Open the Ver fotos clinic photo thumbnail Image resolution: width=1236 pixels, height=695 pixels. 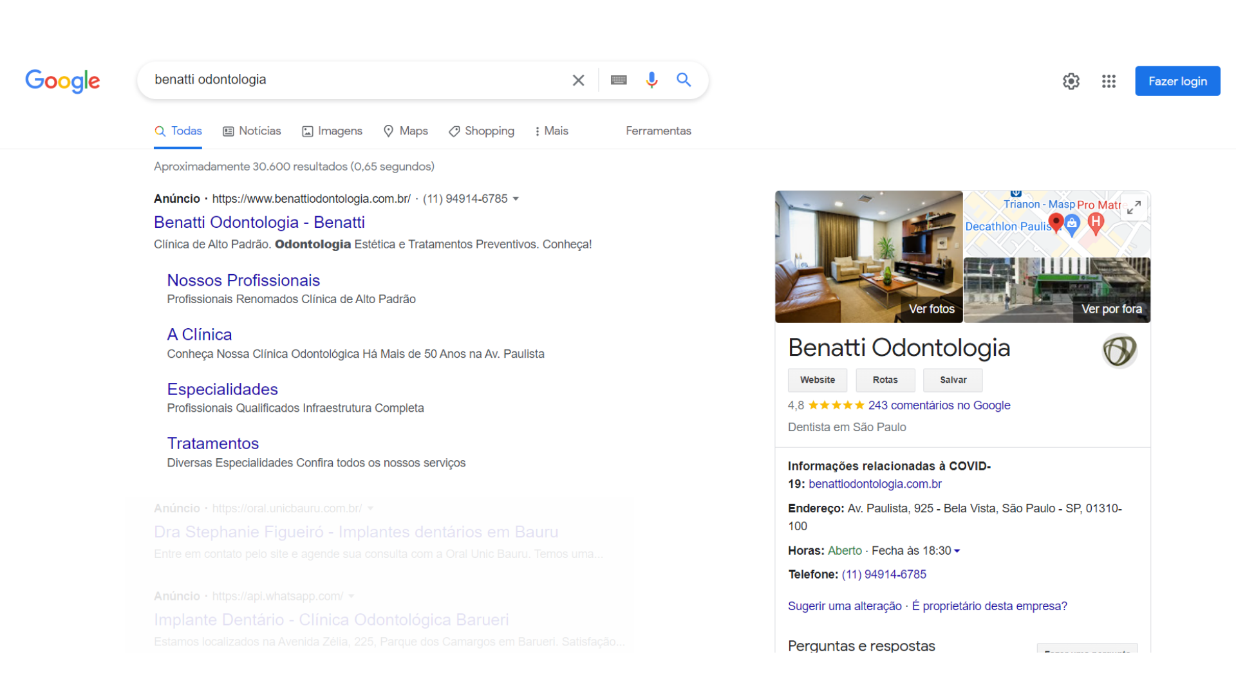pos(868,257)
